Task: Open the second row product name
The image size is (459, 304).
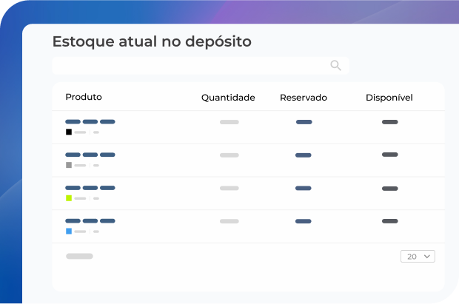Action: pos(90,155)
